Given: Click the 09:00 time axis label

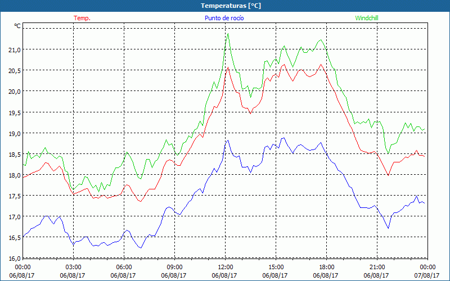Looking at the screenshot, I should coord(174,267).
